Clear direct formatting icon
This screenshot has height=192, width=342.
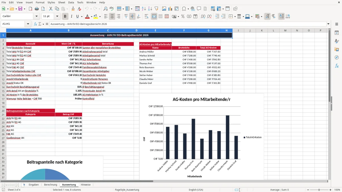(x=79, y=9)
